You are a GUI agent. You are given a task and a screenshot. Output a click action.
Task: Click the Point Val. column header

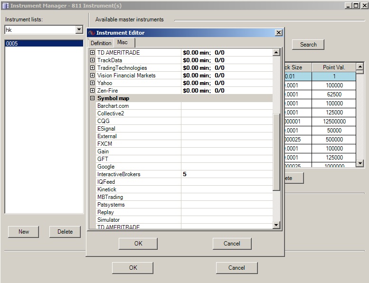[334, 67]
